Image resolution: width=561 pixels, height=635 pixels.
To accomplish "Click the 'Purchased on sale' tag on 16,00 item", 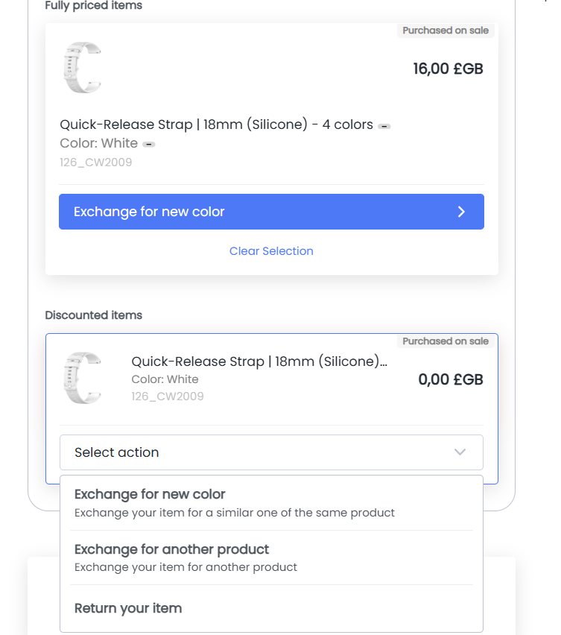I will point(446,31).
